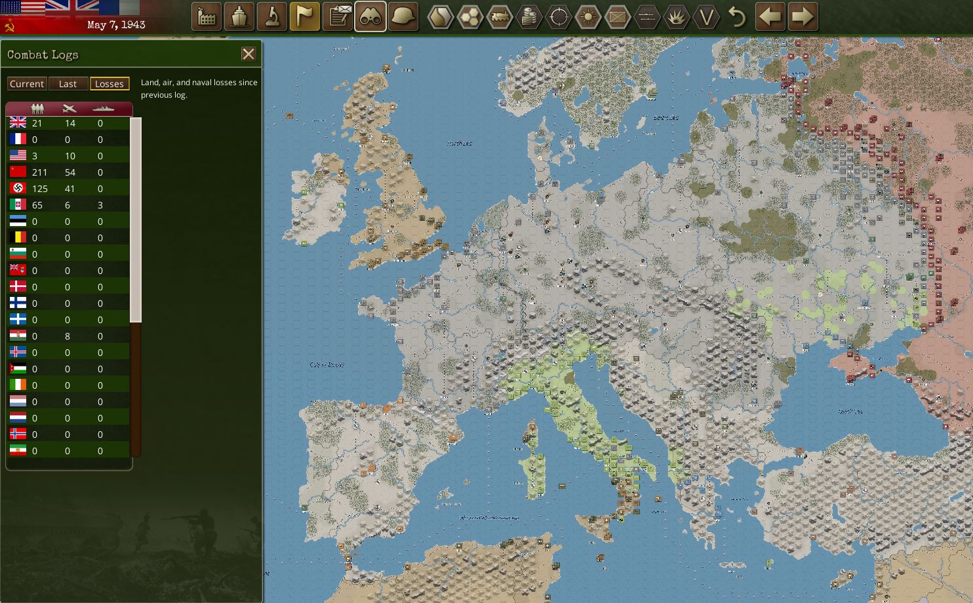Open the helmet units panel
This screenshot has width=973, height=603.
403,17
